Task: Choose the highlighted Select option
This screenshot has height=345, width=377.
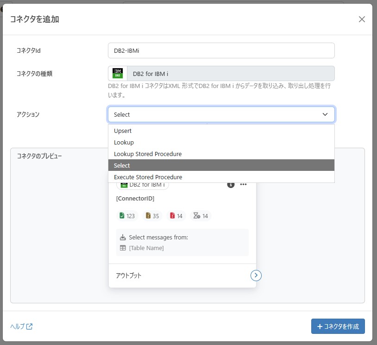Action: pos(221,165)
